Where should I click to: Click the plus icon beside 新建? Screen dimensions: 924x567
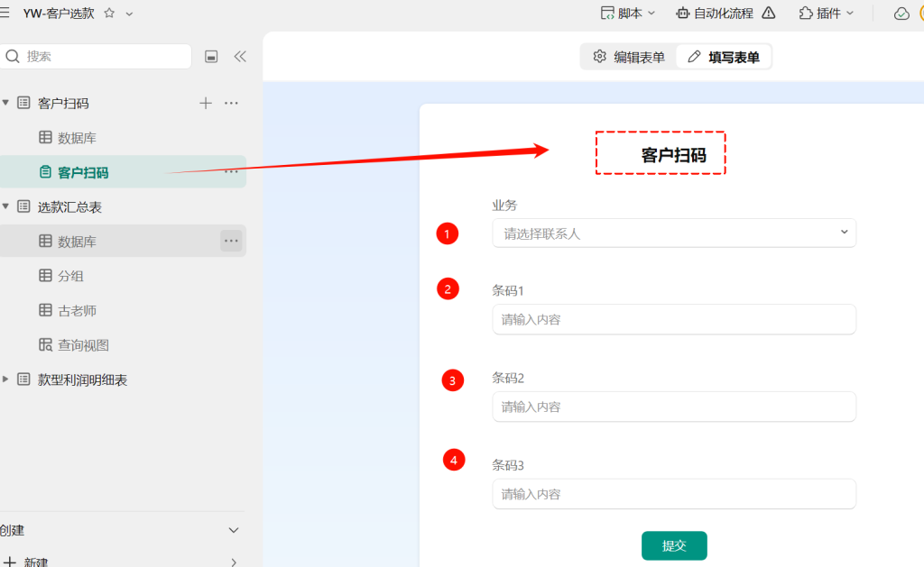(9, 562)
